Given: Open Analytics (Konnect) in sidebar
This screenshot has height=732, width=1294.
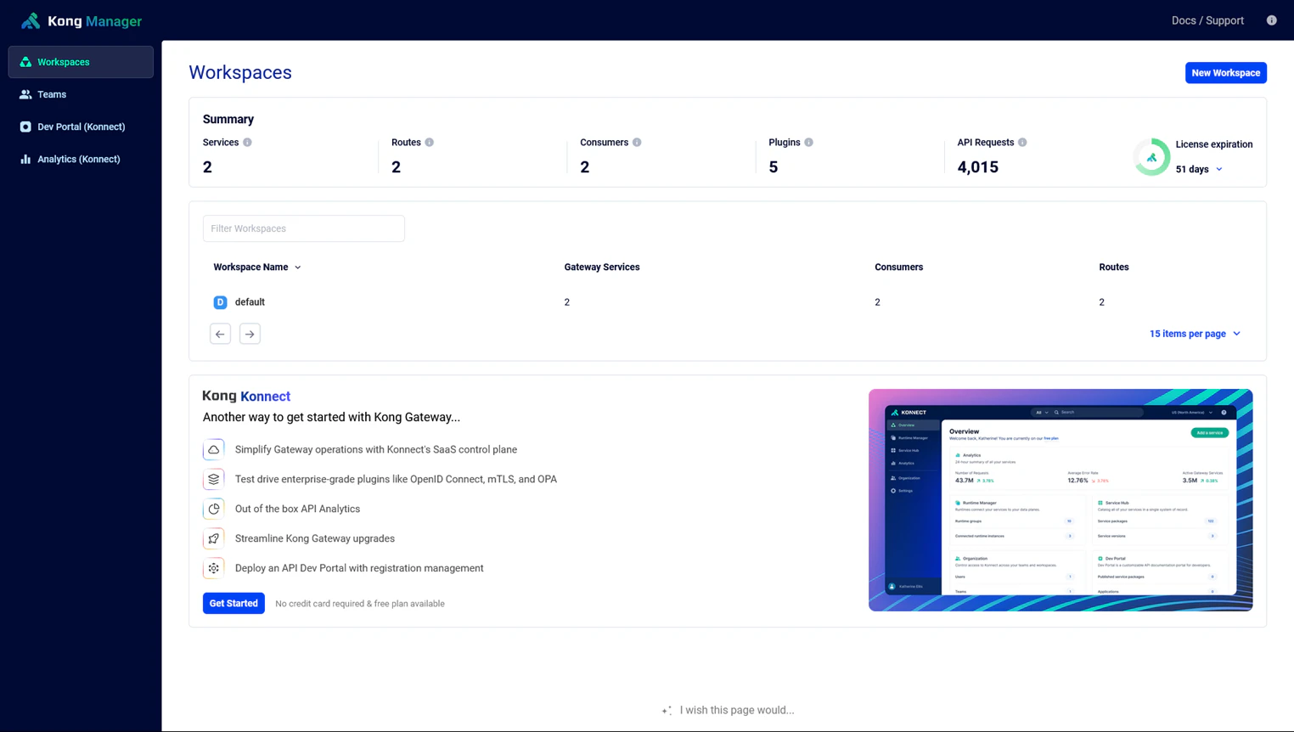Looking at the screenshot, I should tap(81, 159).
